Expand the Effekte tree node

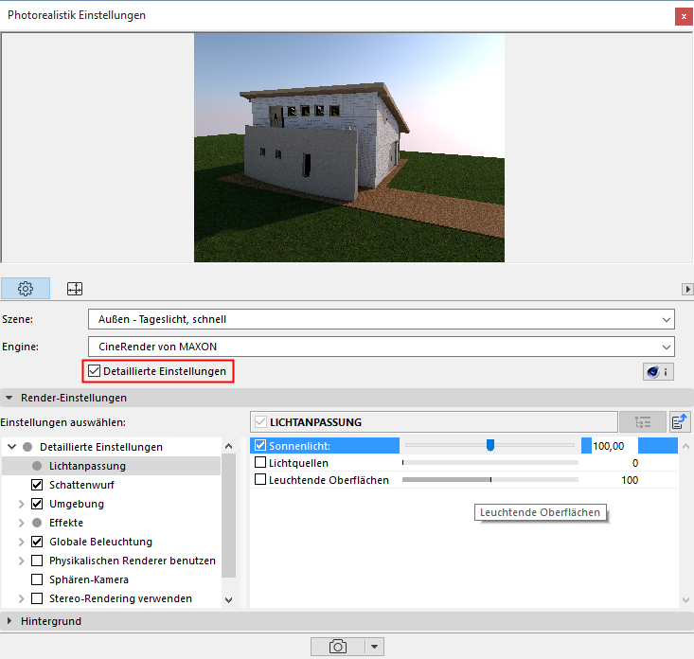coord(21,523)
